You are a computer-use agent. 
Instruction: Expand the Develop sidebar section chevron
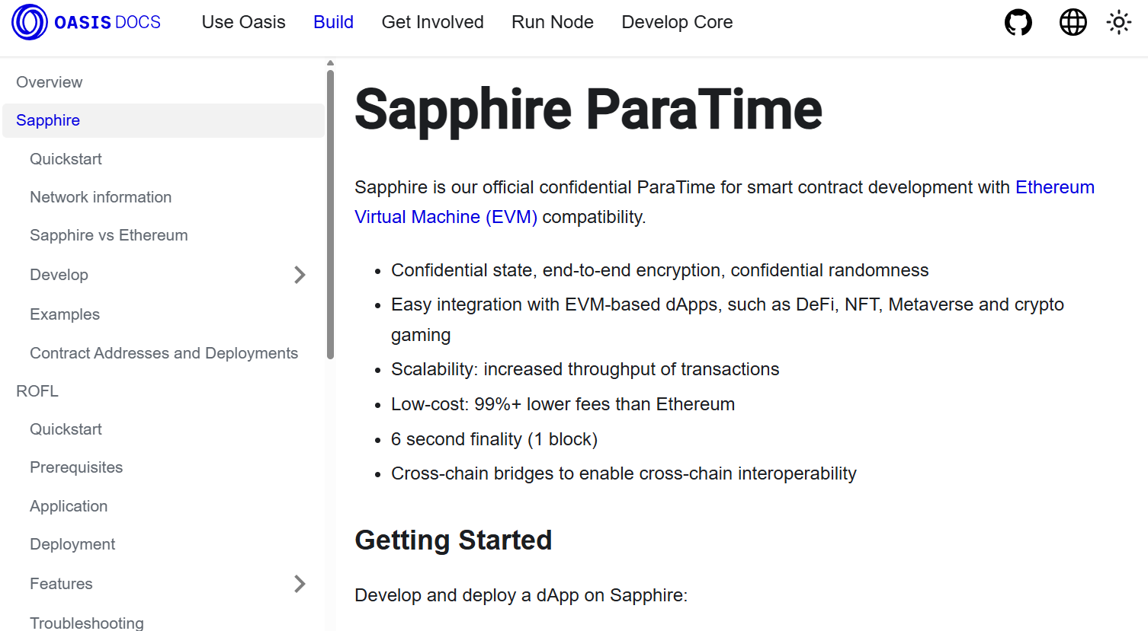[300, 275]
